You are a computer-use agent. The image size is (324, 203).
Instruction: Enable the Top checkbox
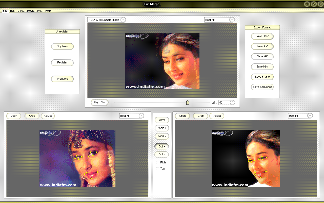point(158,168)
